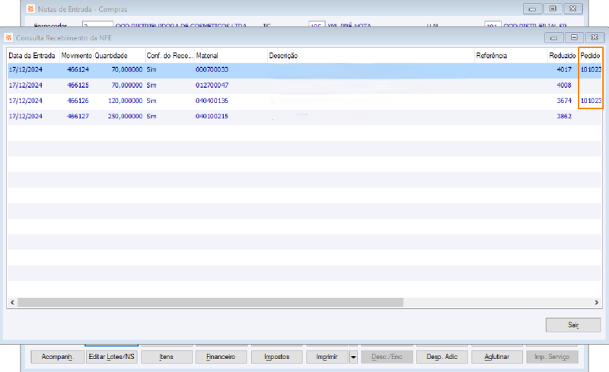
Task: Minimize the Notas de Entrada - Compras window
Action: 532,9
